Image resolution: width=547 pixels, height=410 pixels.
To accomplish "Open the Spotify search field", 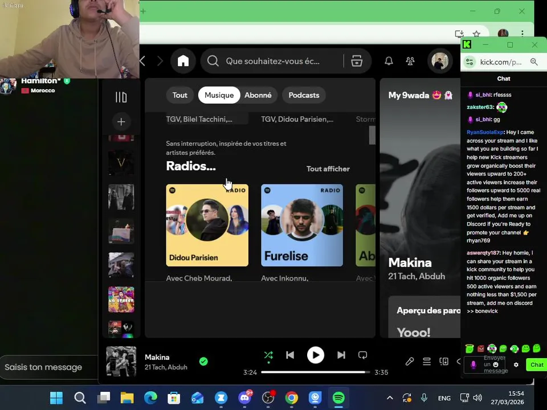I will coord(272,61).
